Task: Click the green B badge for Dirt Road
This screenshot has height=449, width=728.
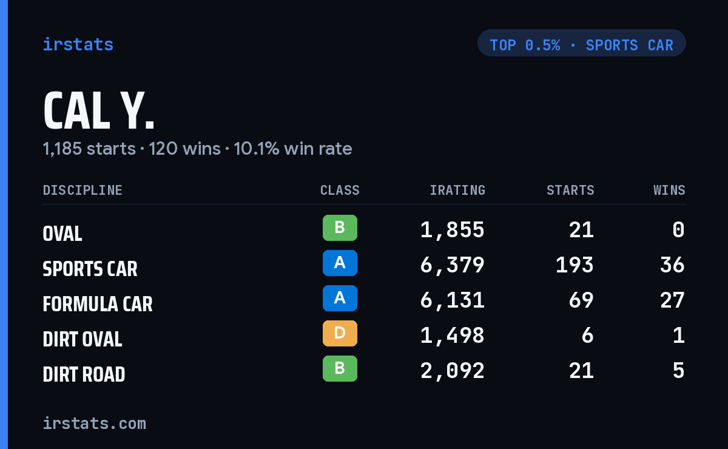Action: click(340, 368)
